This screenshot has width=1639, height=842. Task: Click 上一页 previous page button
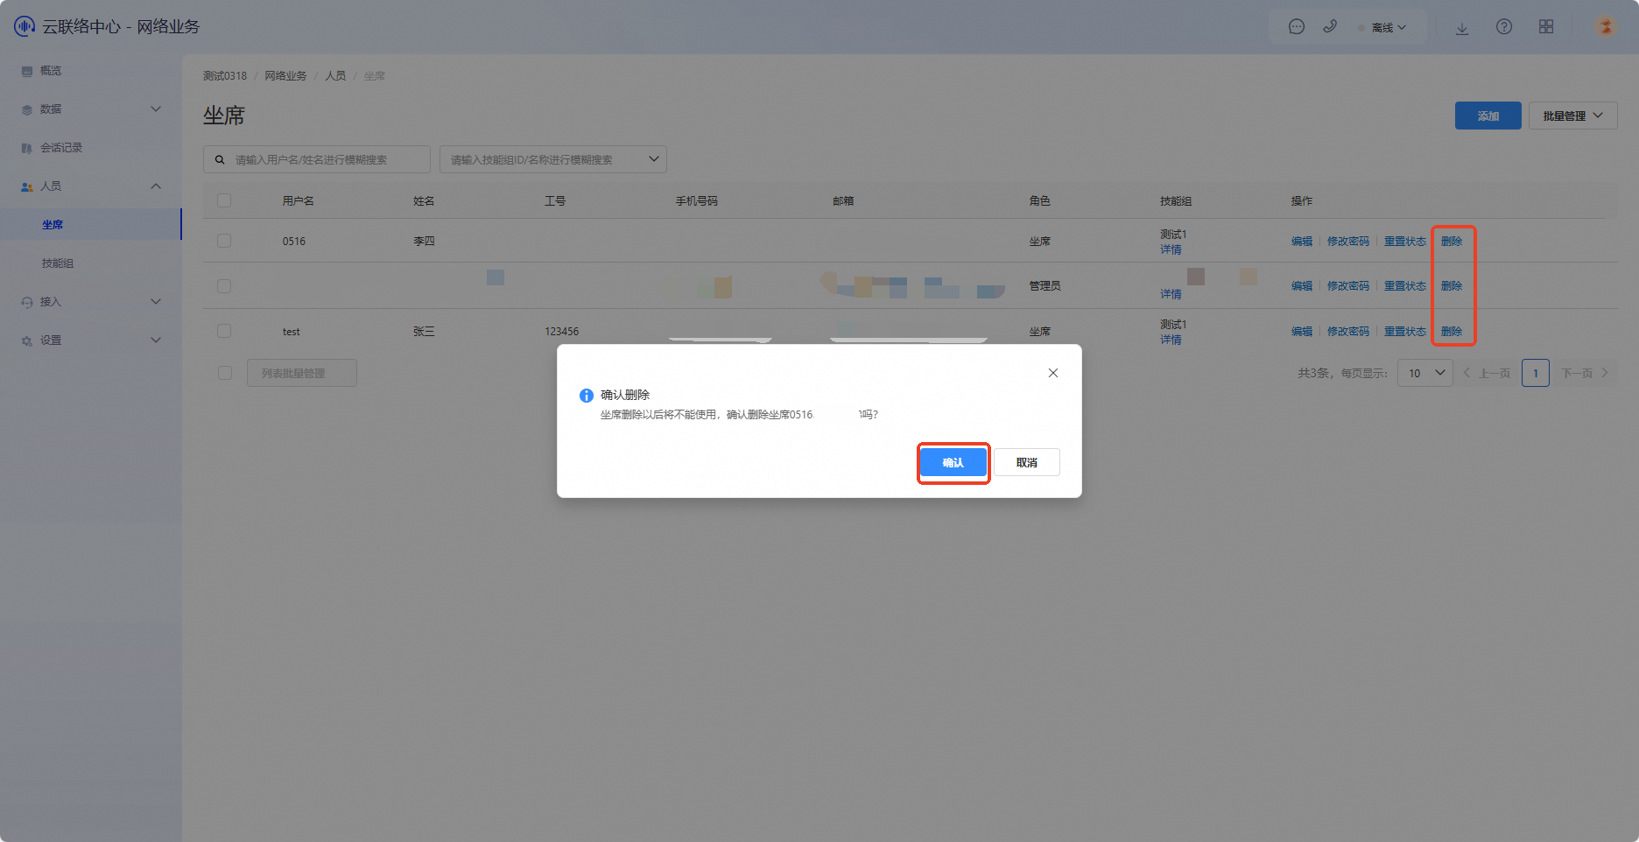click(x=1488, y=373)
